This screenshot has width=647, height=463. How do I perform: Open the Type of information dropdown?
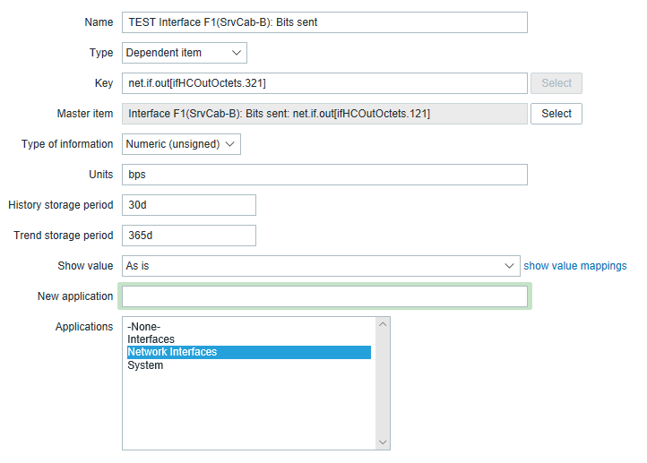(x=181, y=144)
